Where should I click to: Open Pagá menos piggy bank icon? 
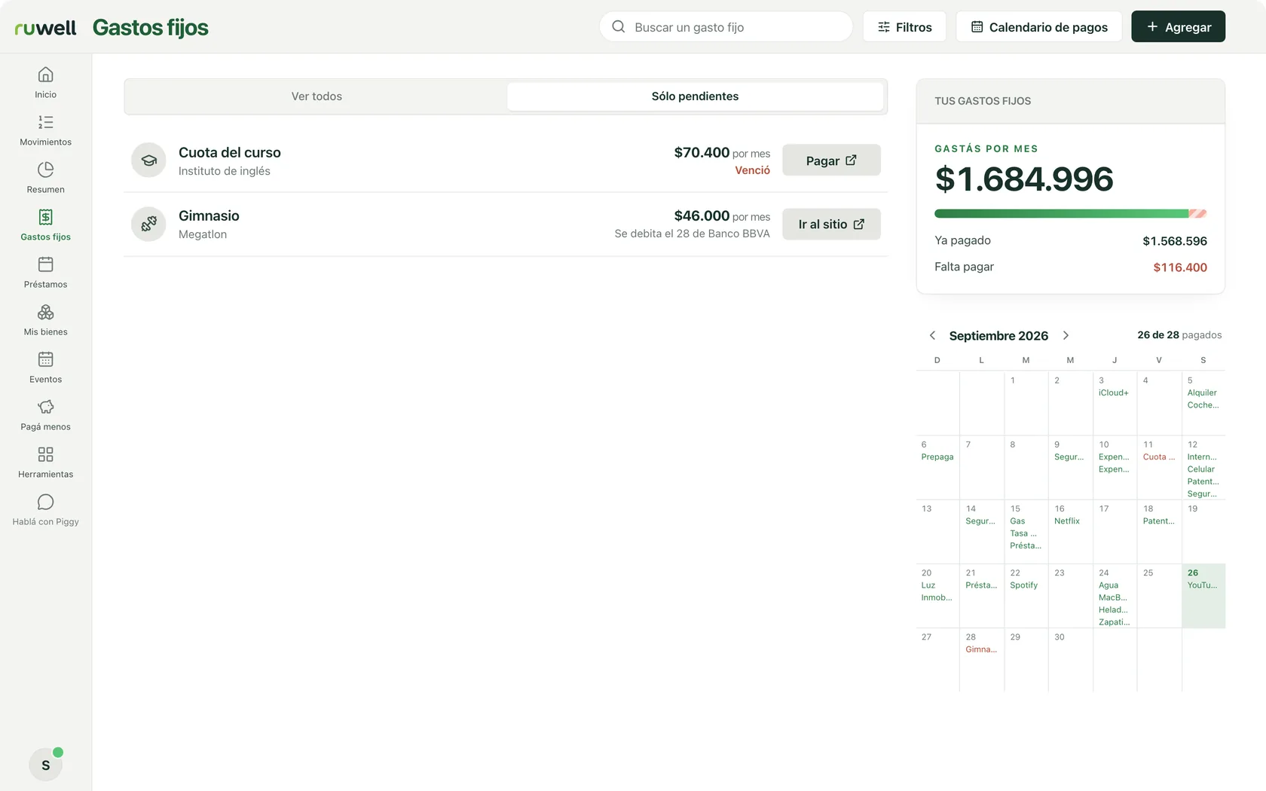click(45, 407)
